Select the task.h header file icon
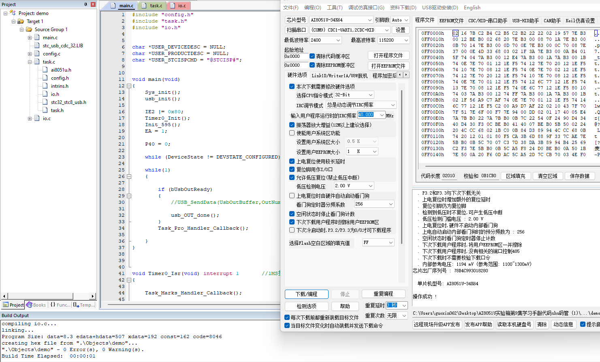Viewport: 600px width, 362px height. (x=45, y=110)
